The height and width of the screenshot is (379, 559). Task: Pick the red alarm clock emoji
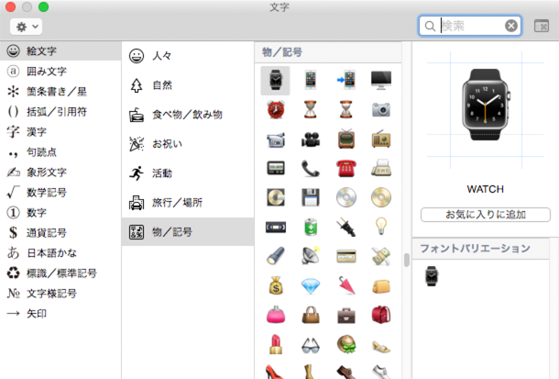click(x=276, y=109)
